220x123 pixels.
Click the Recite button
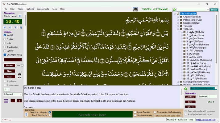pos(9,65)
